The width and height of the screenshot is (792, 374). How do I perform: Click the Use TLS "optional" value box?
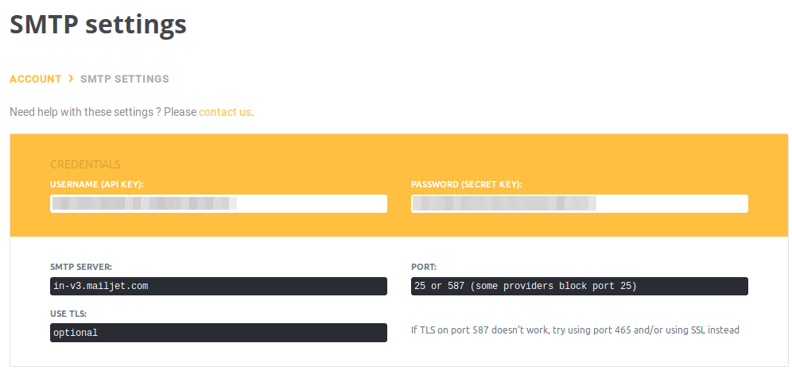[218, 333]
